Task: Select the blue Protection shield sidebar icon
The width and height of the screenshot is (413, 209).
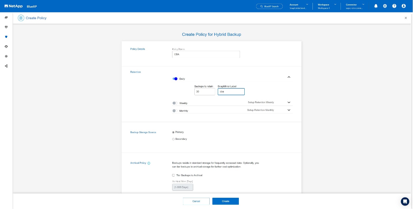Action: point(6,37)
